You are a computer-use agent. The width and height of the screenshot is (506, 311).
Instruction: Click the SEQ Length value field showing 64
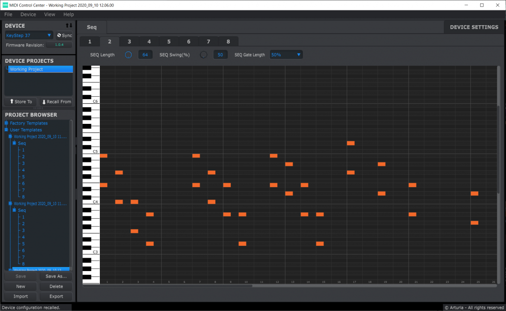point(145,54)
